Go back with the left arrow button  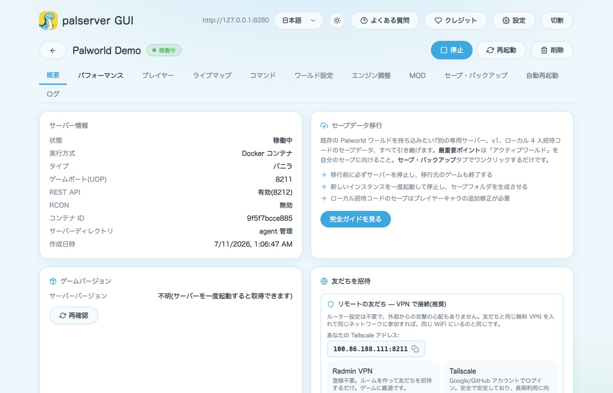click(53, 51)
